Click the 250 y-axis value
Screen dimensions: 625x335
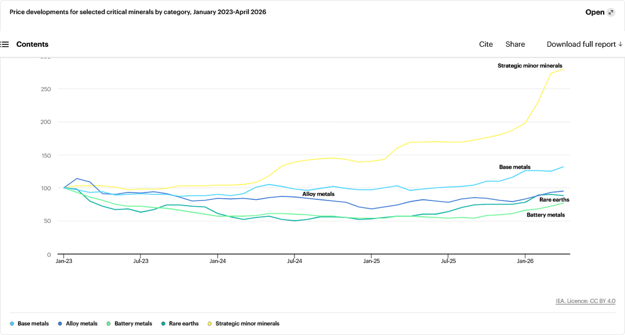[x=46, y=90]
